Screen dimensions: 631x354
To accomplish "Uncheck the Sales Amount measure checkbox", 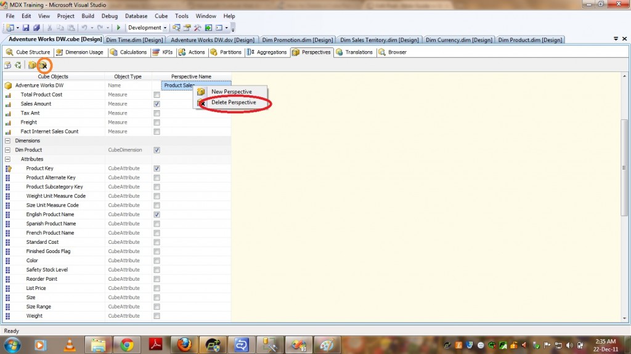I will point(157,104).
